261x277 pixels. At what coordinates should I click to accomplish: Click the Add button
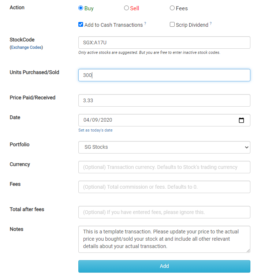point(164,266)
